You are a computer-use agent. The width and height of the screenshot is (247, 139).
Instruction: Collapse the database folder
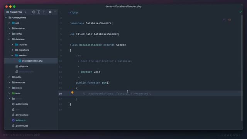[x=9, y=39]
